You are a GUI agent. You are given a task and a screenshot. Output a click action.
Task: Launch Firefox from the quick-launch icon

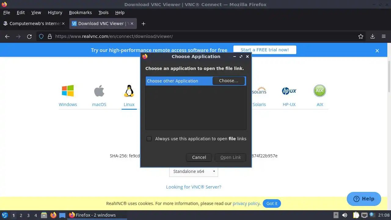point(53,215)
